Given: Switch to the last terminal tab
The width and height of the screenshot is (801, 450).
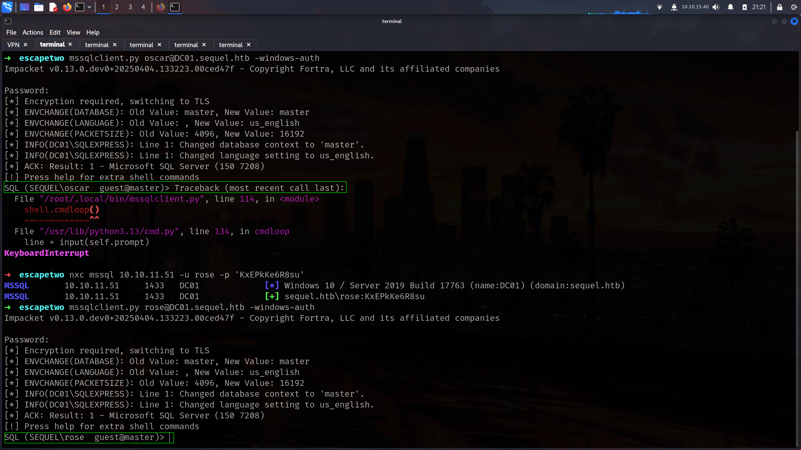Looking at the screenshot, I should tap(231, 45).
